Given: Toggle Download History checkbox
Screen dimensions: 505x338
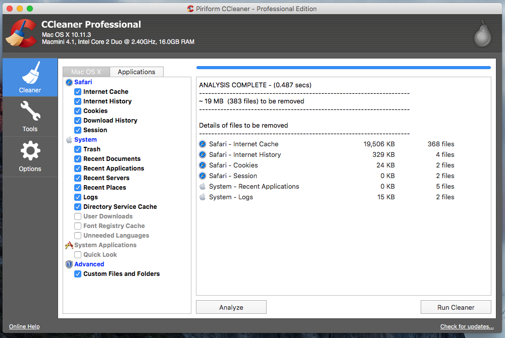Looking at the screenshot, I should pos(78,121).
